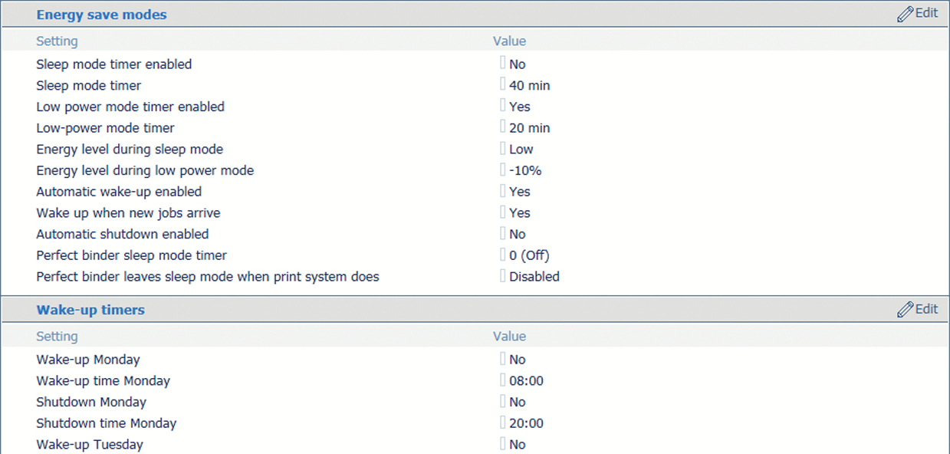Click Wake up when new jobs arrive
The width and height of the screenshot is (950, 454).
[128, 213]
